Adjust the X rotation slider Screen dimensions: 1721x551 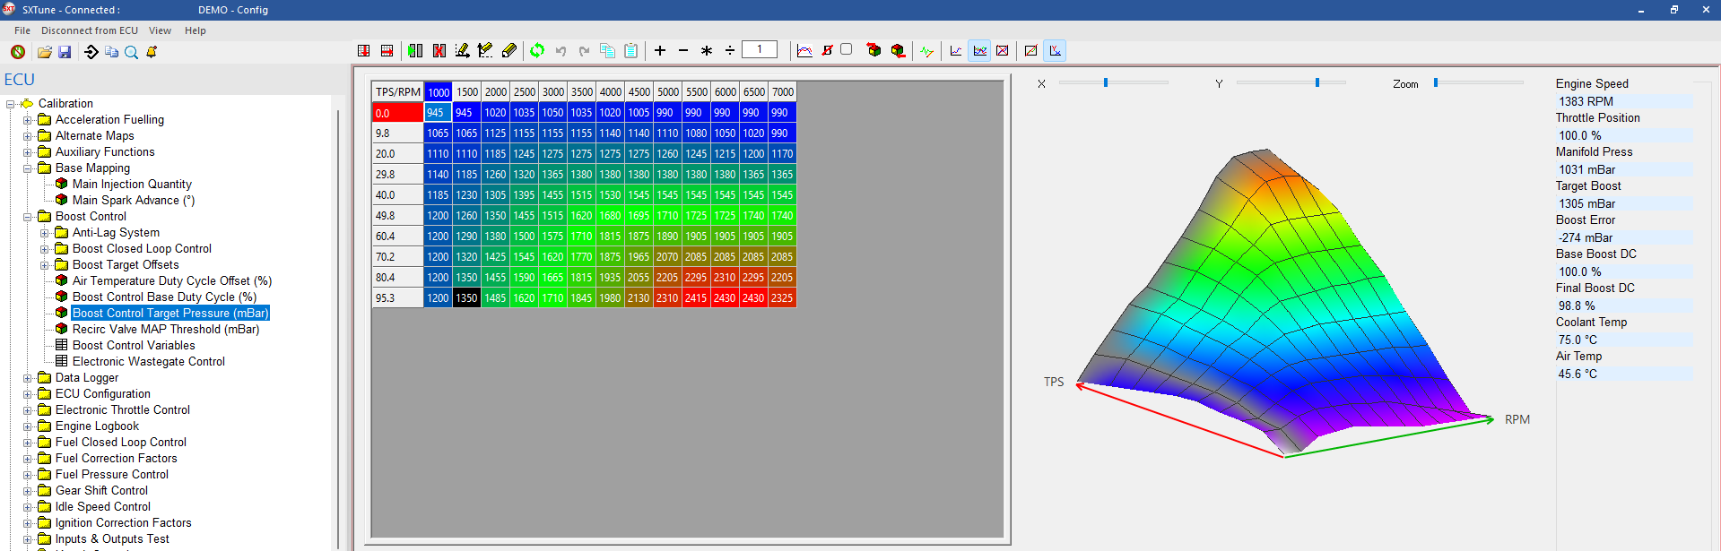click(1106, 82)
